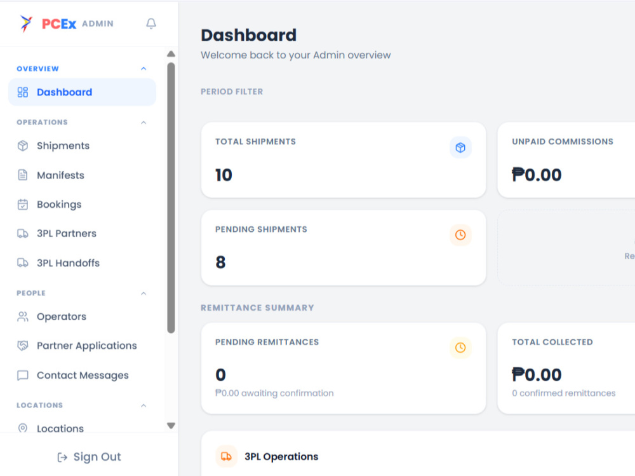Image resolution: width=635 pixels, height=476 pixels.
Task: Click the Dashboard grid icon
Action: point(23,92)
